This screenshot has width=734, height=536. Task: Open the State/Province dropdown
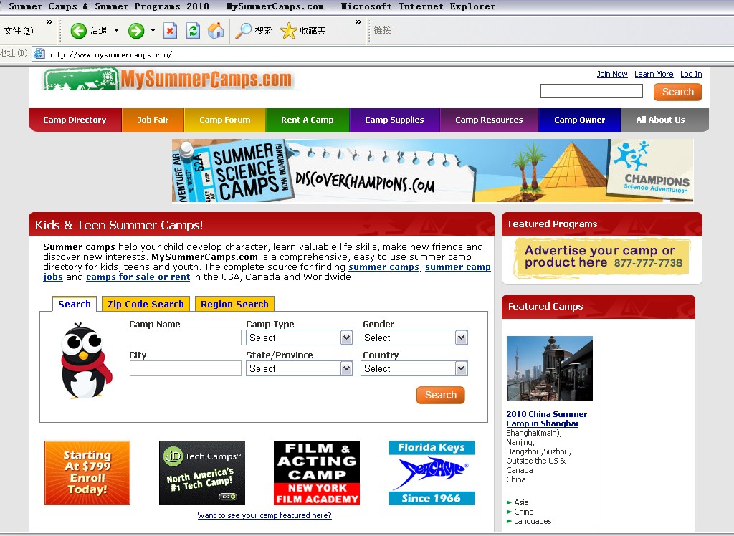tap(300, 368)
